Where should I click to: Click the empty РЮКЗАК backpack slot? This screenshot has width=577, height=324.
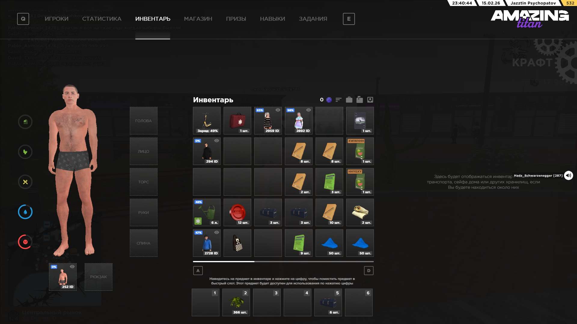(99, 277)
